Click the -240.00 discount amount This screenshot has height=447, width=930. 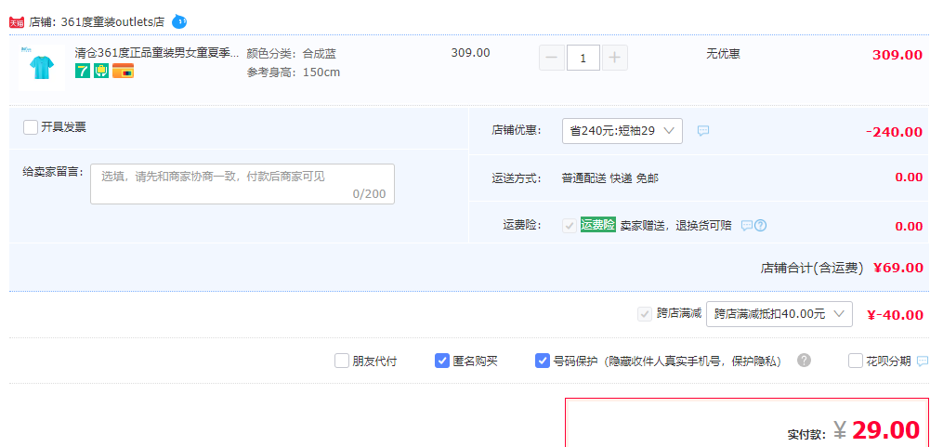coord(895,132)
